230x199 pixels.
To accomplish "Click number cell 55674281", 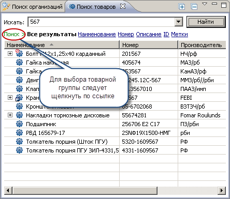I will pos(134,115).
